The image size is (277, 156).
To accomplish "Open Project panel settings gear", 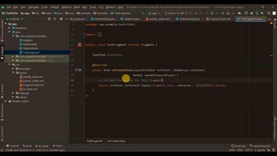I will click(61, 19).
